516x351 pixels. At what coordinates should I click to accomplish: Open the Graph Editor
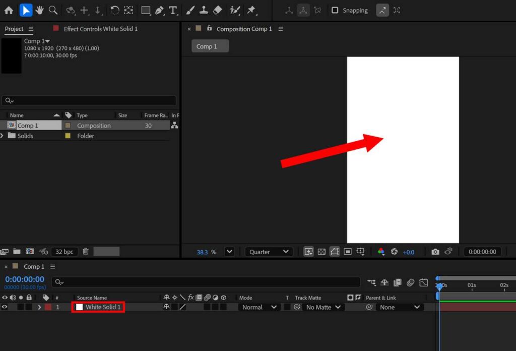424,282
